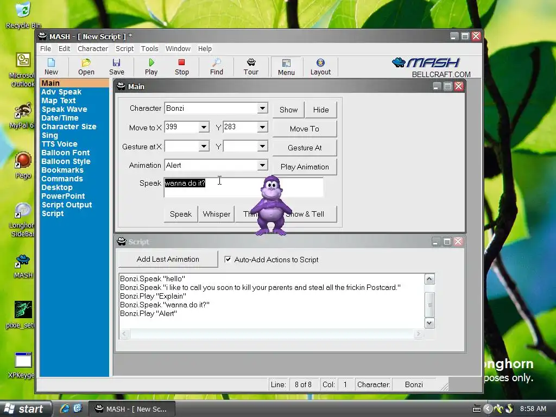Click the MASH taskbar button

(131, 409)
